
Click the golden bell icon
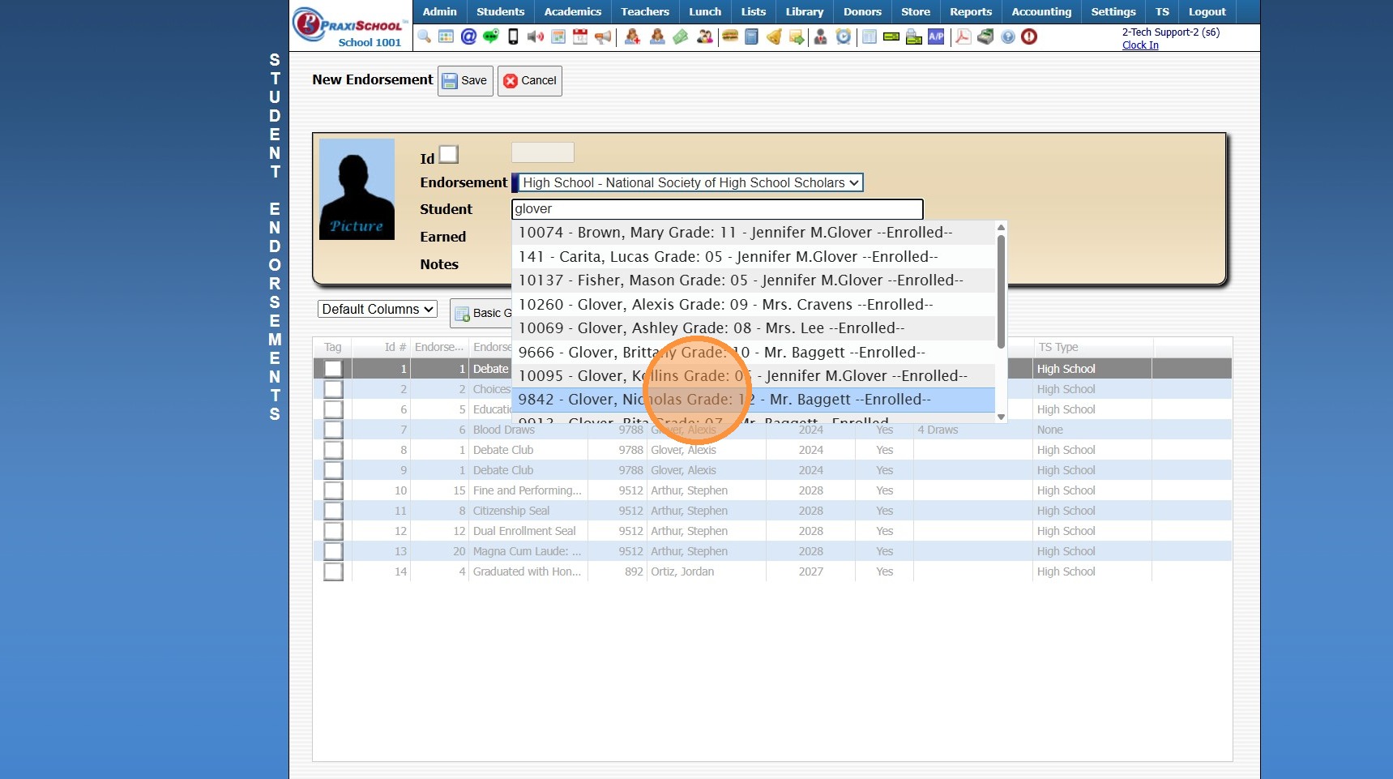pos(774,36)
